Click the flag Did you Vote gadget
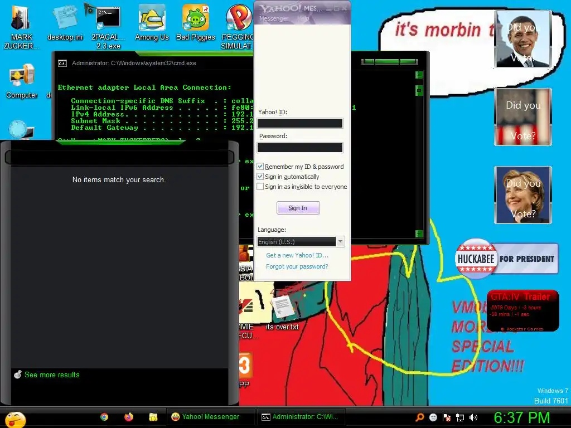The image size is (571, 428). [x=523, y=117]
